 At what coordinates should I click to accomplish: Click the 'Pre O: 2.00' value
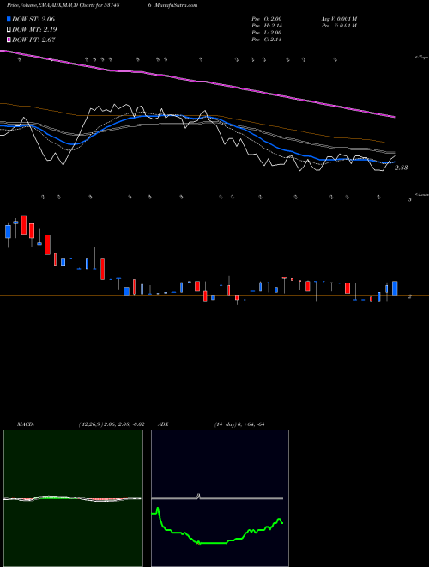267,19
